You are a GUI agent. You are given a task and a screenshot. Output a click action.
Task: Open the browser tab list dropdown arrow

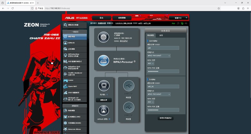click(x=225, y=3)
